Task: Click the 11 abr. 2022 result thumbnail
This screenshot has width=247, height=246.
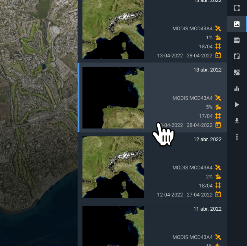Action: coord(113,226)
